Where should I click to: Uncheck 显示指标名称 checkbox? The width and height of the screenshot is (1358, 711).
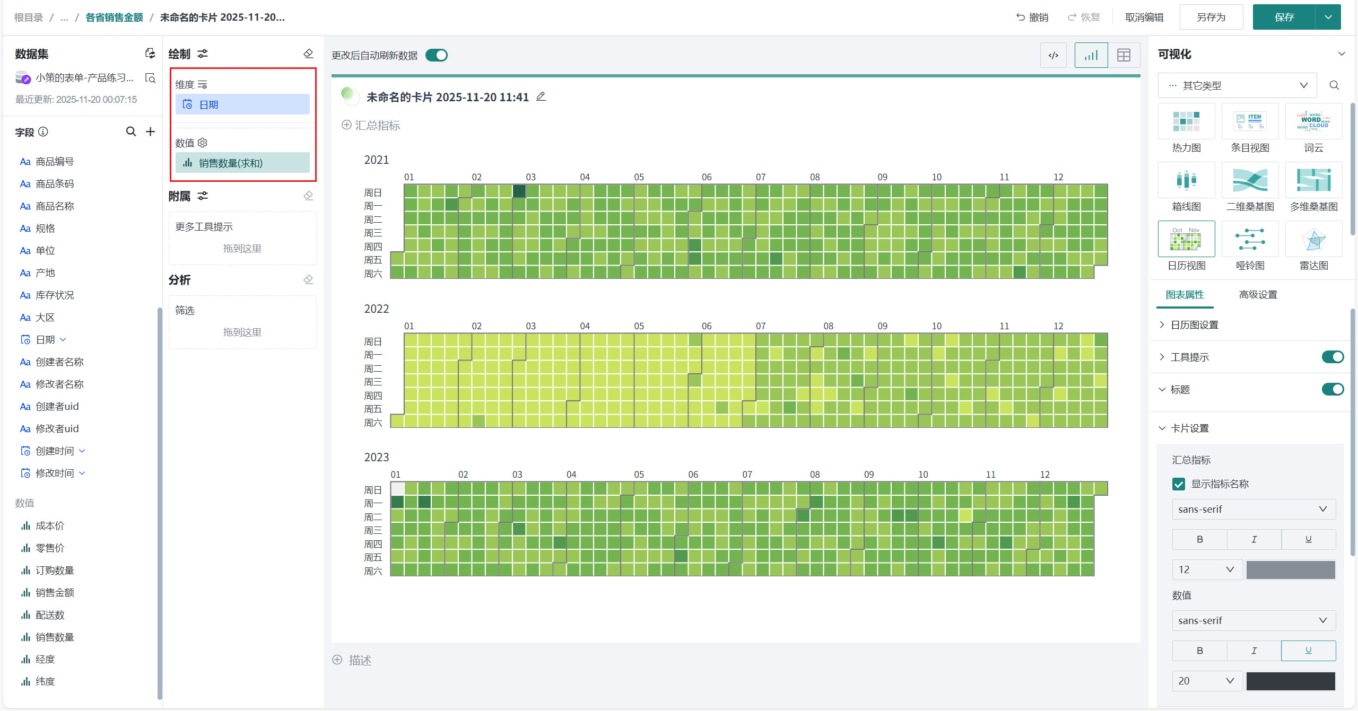click(1178, 484)
